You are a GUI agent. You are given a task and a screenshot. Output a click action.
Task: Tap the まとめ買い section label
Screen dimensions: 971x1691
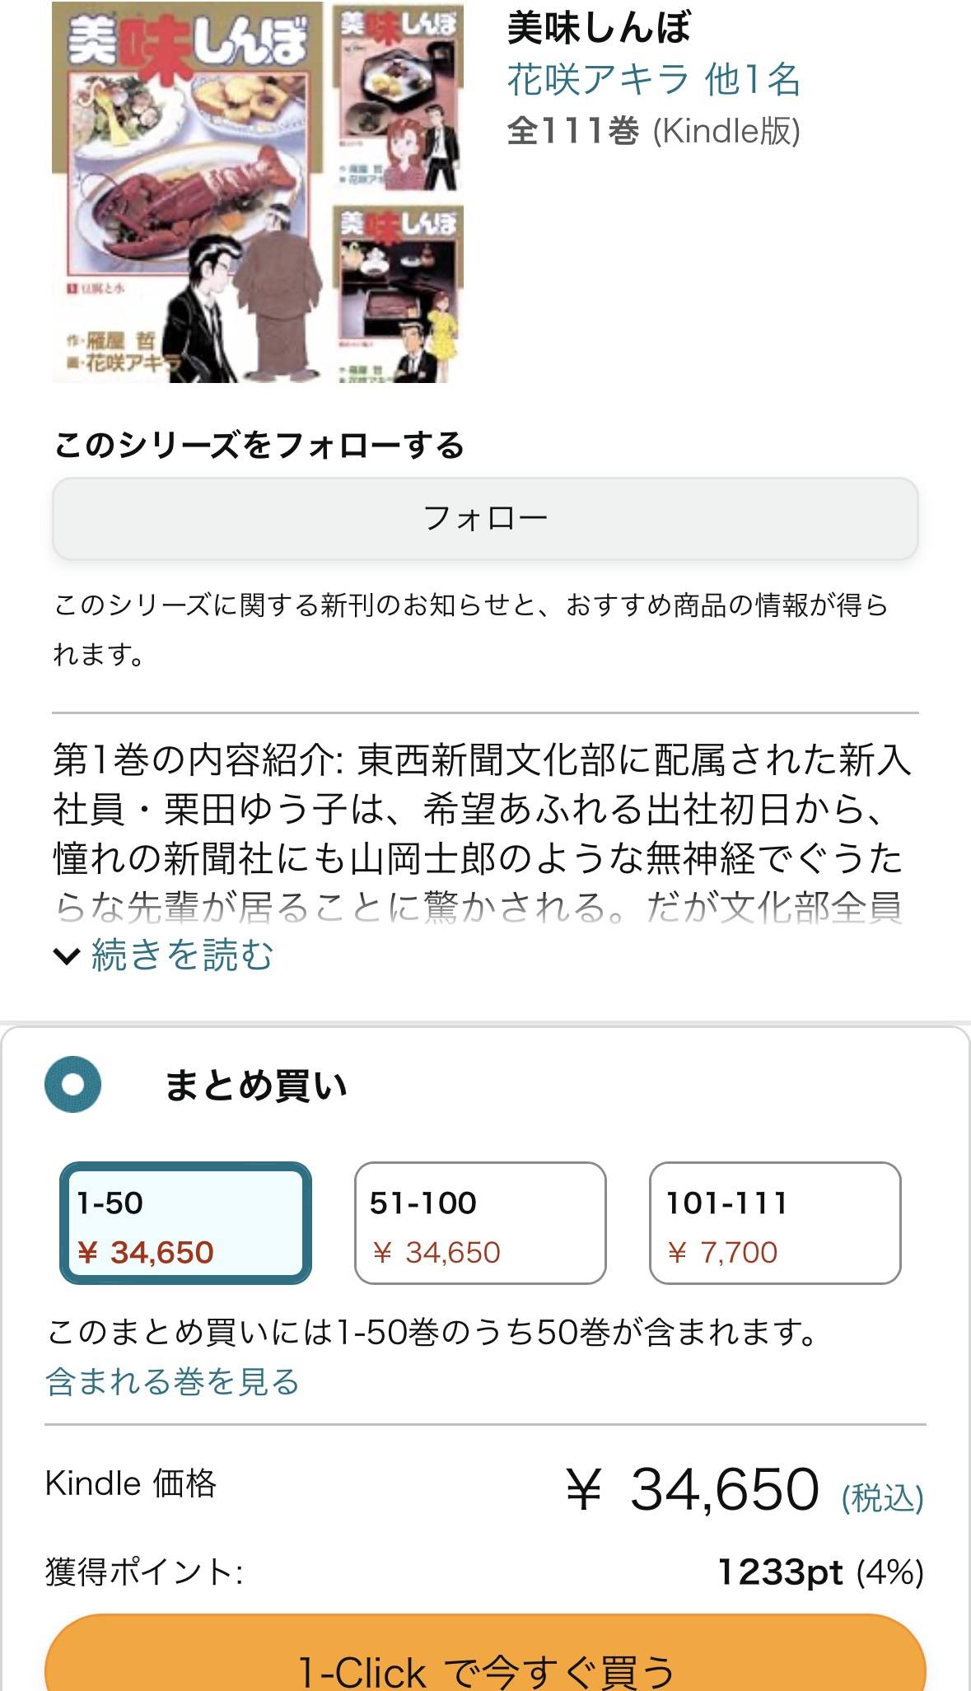pyautogui.click(x=255, y=1086)
